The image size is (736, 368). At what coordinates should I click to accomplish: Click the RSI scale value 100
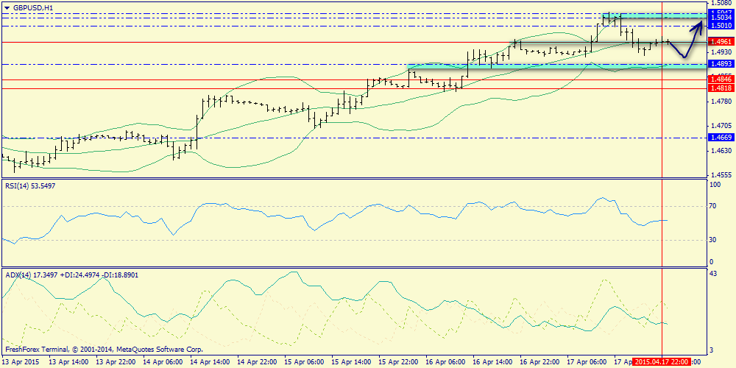(x=715, y=185)
